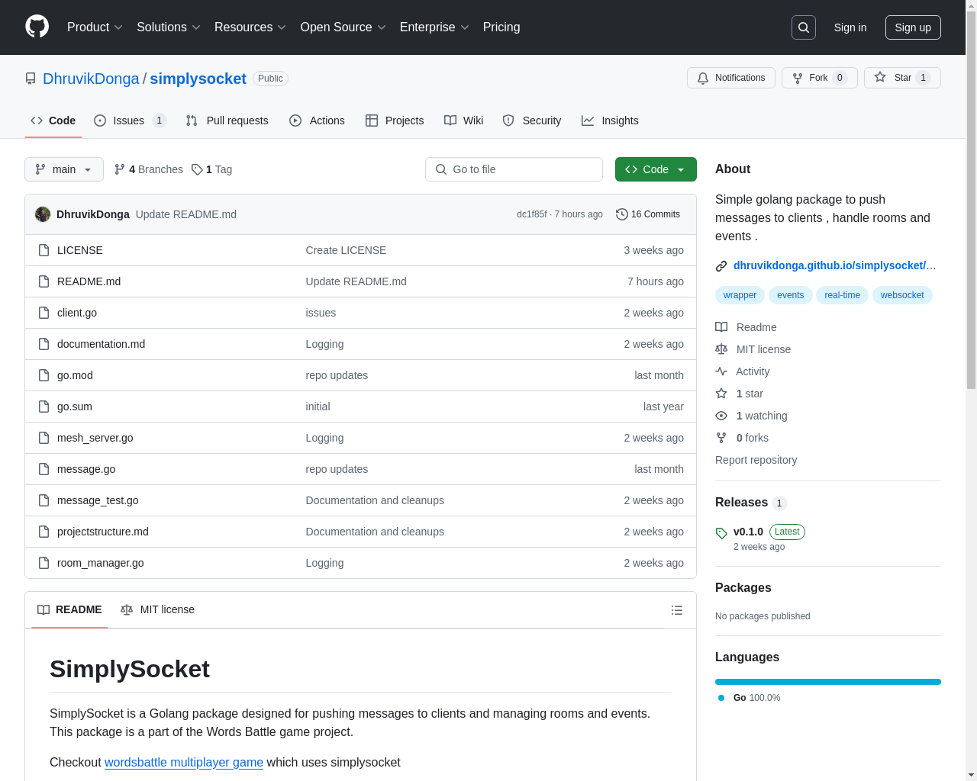Click the Sign up button
The height and width of the screenshot is (781, 977).
[x=913, y=27]
